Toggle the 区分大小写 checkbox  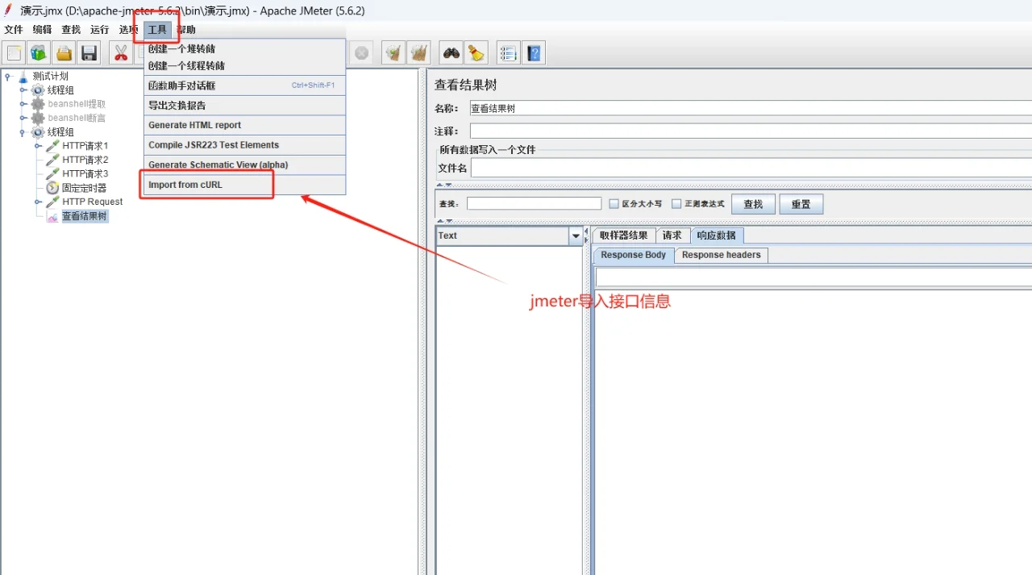tap(614, 204)
